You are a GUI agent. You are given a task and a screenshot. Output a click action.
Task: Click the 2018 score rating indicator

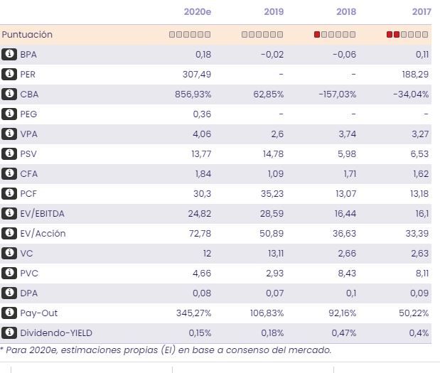pos(335,34)
